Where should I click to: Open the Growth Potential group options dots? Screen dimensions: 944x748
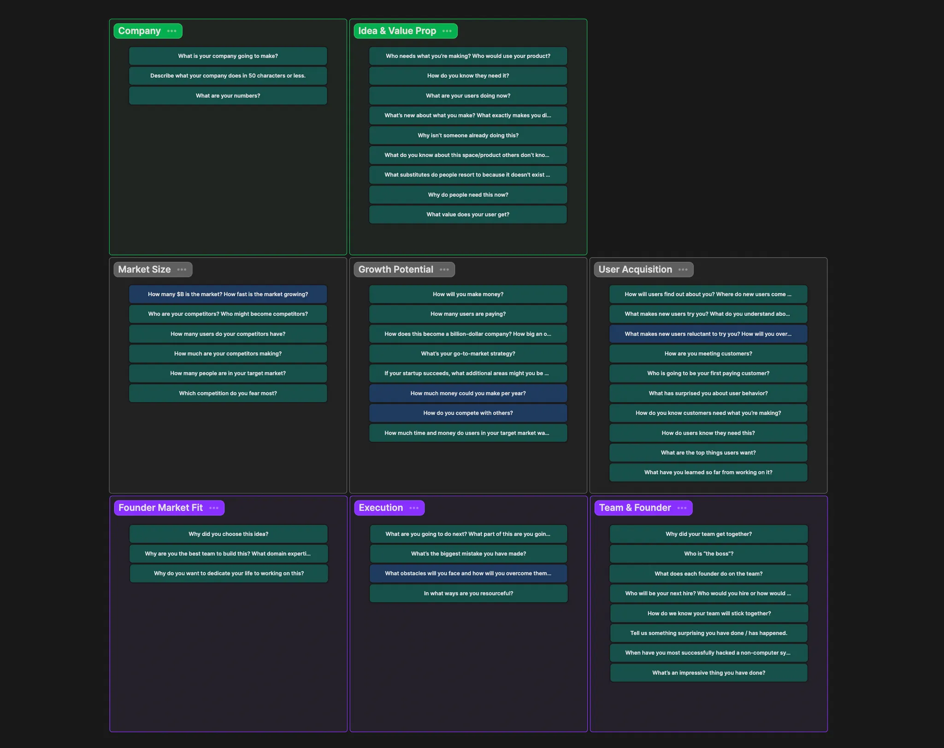point(444,270)
